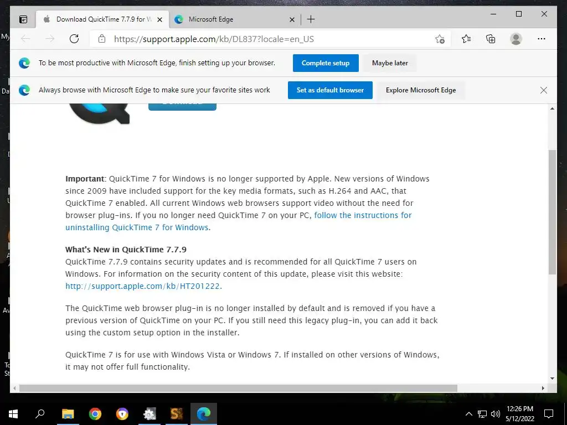
Task: Click Explore Microsoft Edge button
Action: [x=421, y=90]
